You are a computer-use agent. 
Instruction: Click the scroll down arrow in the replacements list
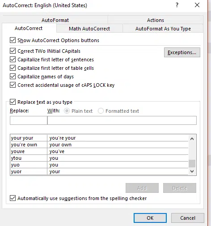click(x=192, y=171)
